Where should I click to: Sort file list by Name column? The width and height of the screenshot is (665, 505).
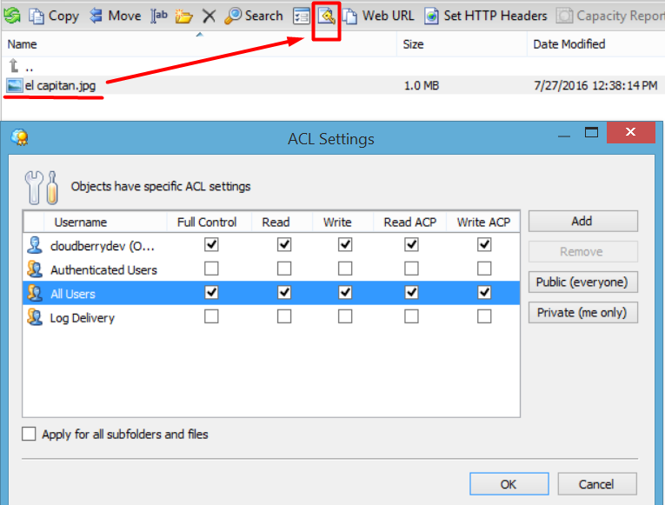pyautogui.click(x=23, y=44)
